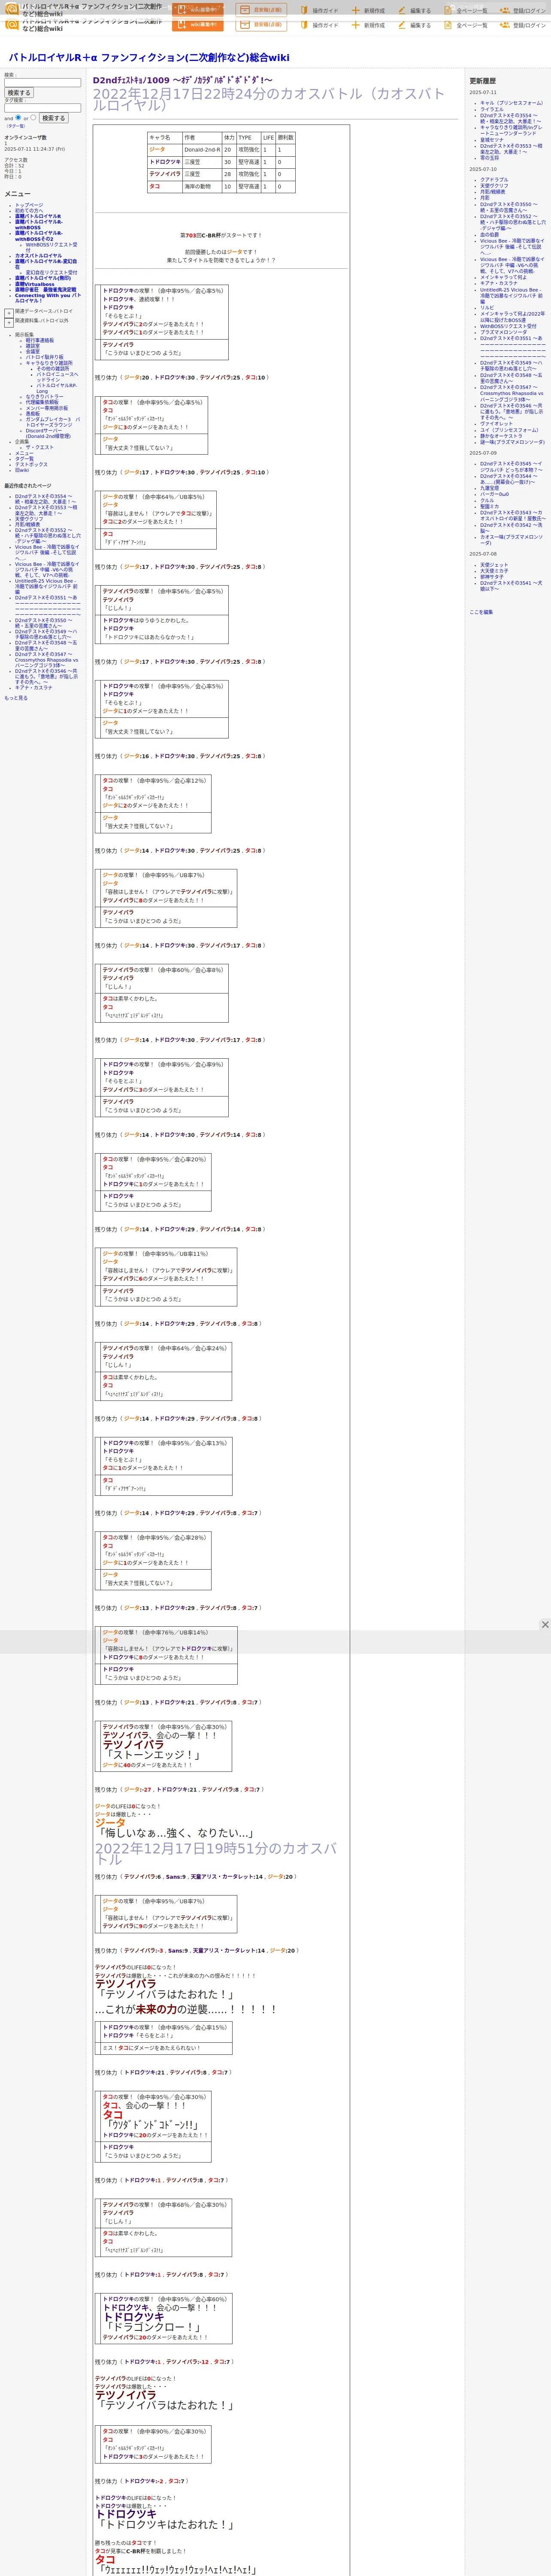Select the 'or' radio button

coord(33,117)
